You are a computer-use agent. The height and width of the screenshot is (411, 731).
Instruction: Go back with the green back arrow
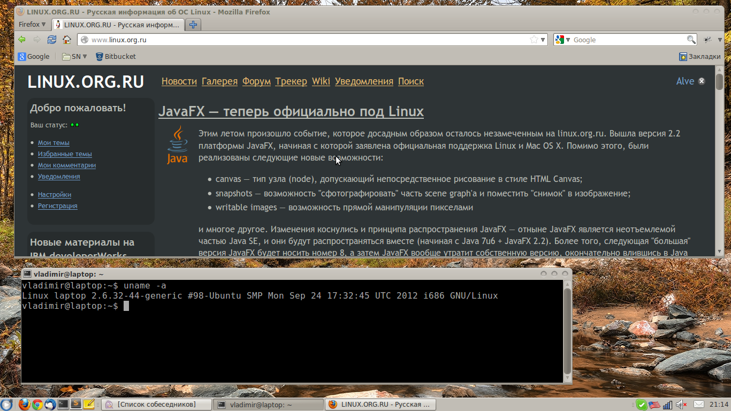tap(22, 40)
